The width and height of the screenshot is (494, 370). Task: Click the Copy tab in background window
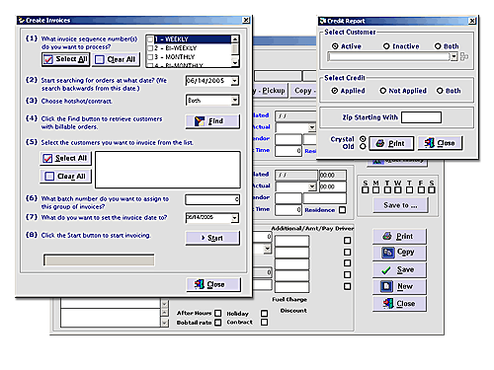pyautogui.click(x=303, y=91)
